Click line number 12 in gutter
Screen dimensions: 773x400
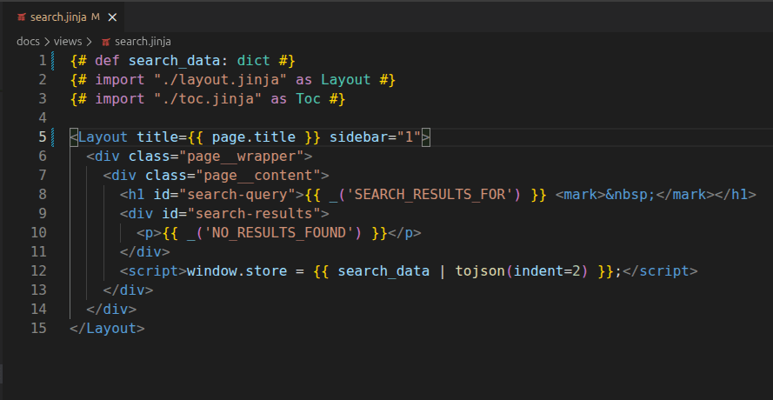click(x=38, y=270)
